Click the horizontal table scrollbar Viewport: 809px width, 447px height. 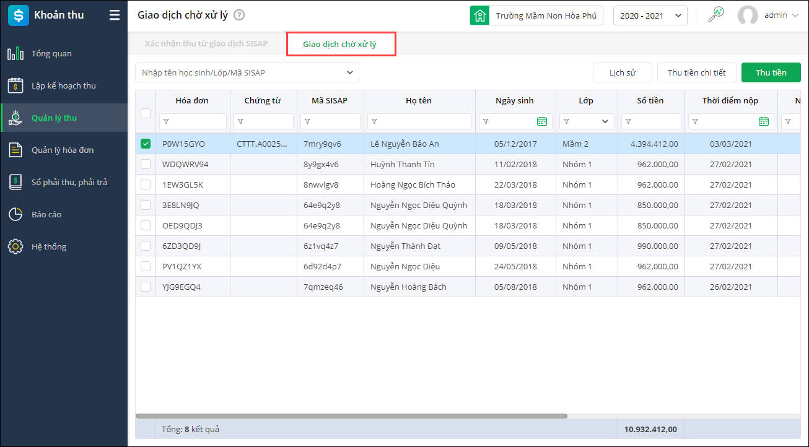(351, 416)
